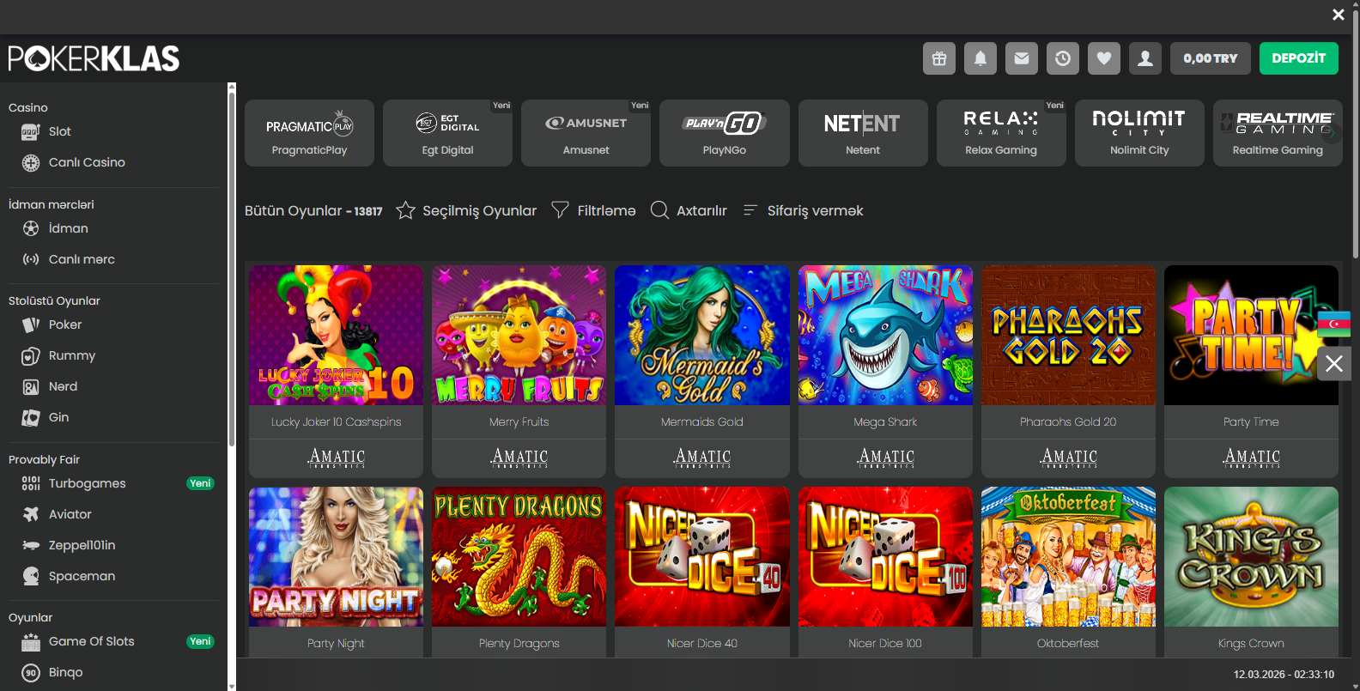Click the star icon for Seçilmiş Oyunlar

click(x=405, y=210)
